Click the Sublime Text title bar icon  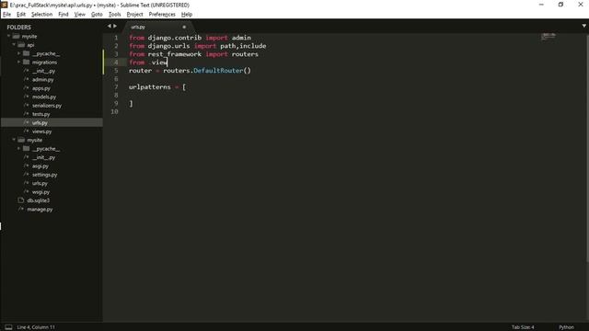(x=4, y=5)
